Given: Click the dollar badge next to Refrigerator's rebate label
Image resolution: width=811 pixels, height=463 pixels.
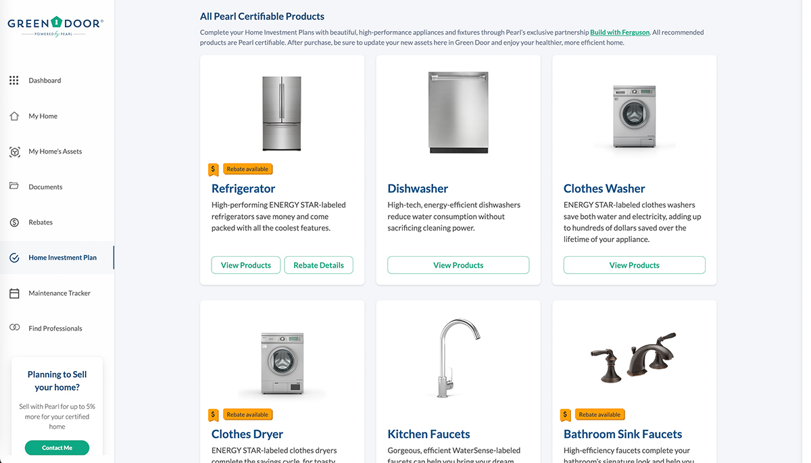Looking at the screenshot, I should point(213,168).
